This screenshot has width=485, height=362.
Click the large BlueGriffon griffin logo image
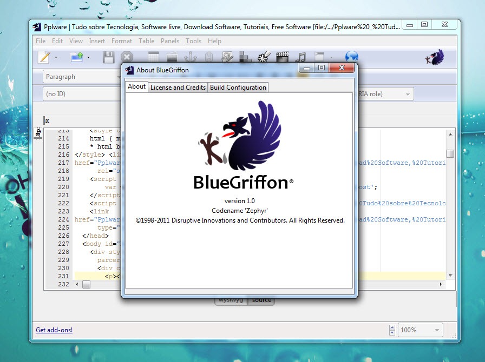tap(241, 136)
